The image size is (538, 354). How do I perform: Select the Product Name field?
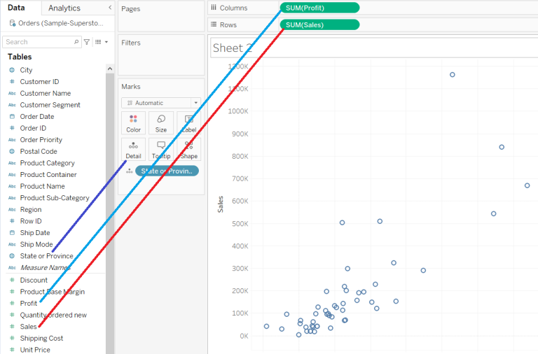click(x=42, y=186)
